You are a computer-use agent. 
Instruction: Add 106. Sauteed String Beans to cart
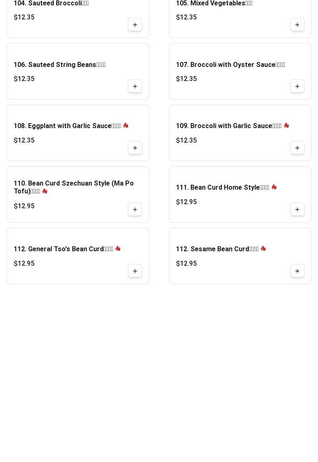pos(135,86)
